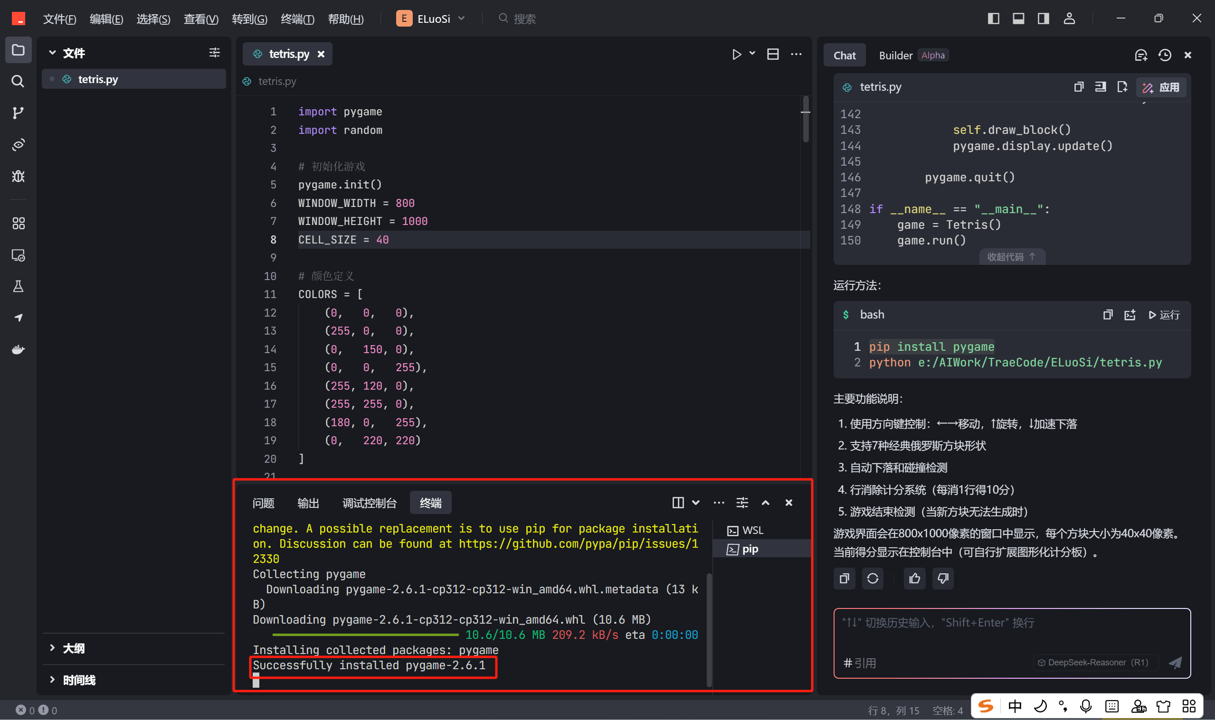Screen dimensions: 1215x720
Task: Expand the 时间线 timeline section
Action: pos(79,680)
